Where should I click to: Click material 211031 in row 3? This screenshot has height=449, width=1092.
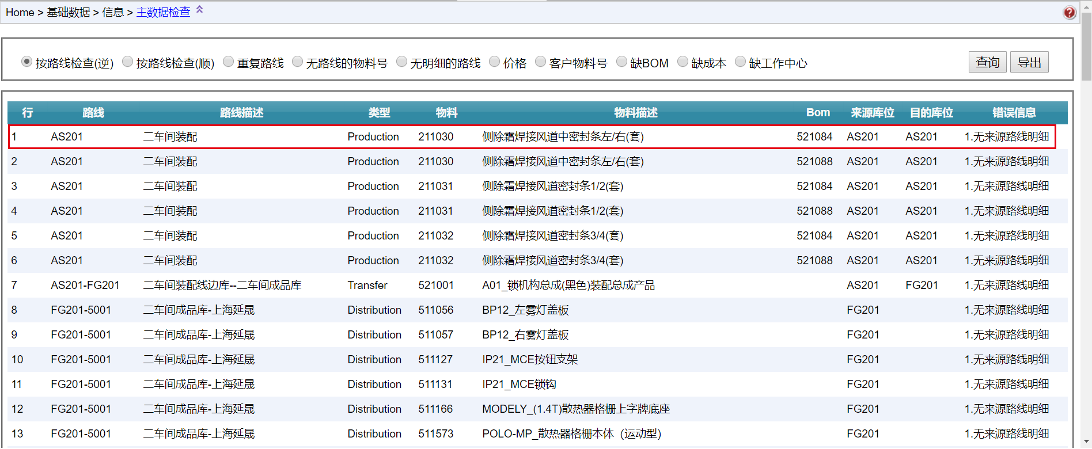435,187
